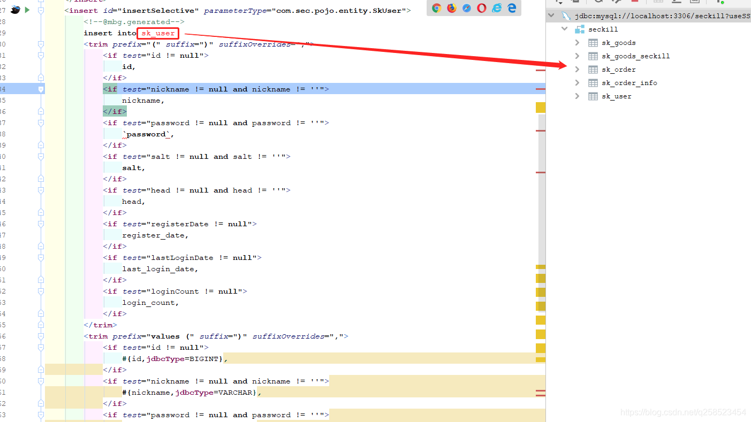Collapse the jdbc:mysql connection via its chevron
751x422 pixels.
click(551, 15)
